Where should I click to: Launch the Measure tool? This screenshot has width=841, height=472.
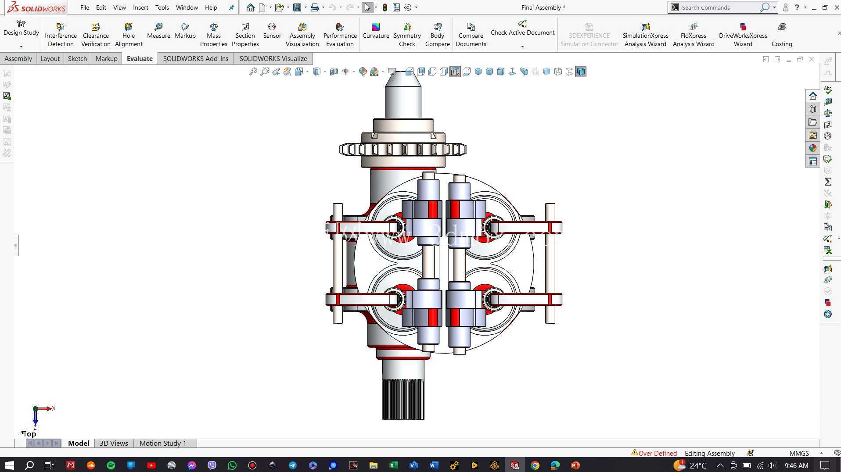(x=158, y=31)
